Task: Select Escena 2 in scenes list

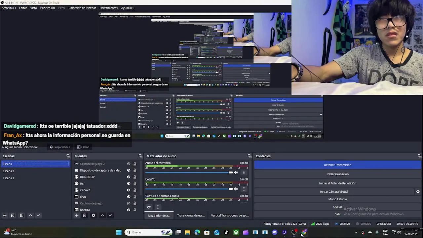Action: point(35,171)
